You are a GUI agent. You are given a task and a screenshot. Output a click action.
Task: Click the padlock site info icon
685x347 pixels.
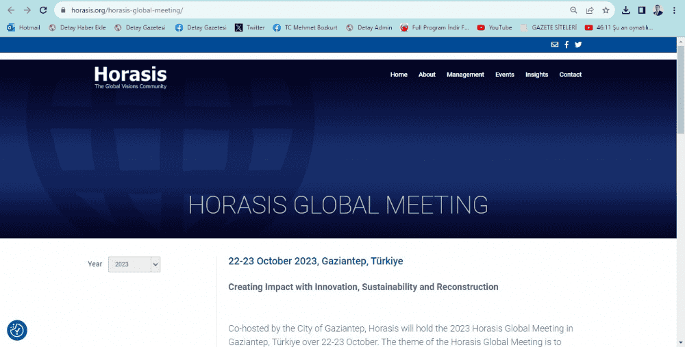coord(63,10)
